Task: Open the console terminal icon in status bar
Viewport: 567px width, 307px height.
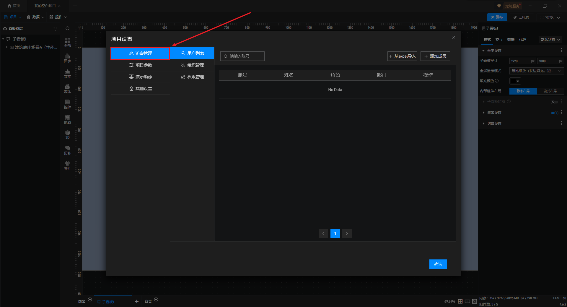Action: click(475, 301)
